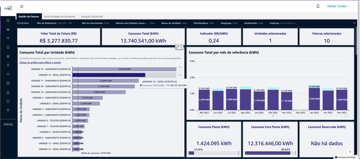Image resolution: width=360 pixels, height=159 pixels.
Task: Open Mês de Vencimento filter
Action: click(95, 23)
